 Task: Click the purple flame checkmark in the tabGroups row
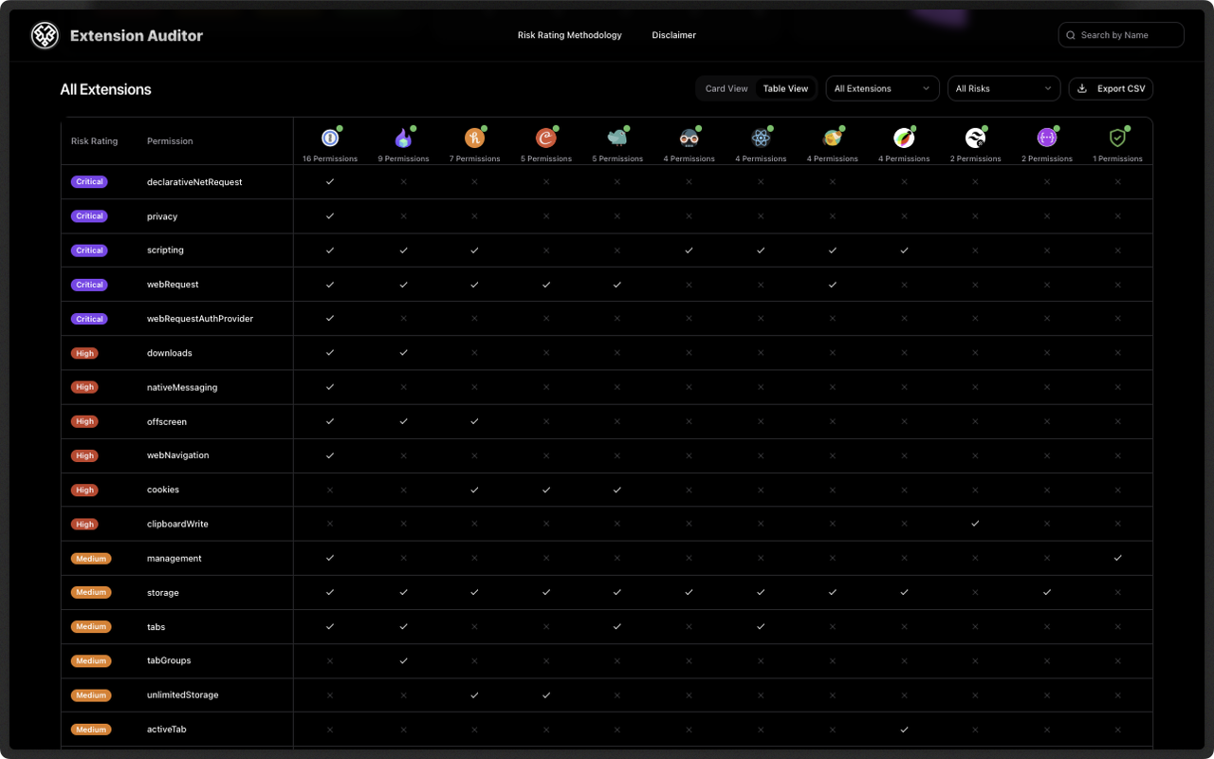pyautogui.click(x=403, y=660)
